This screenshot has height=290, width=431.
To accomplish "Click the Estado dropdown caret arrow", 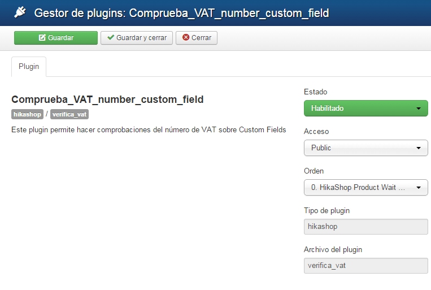I will click(x=418, y=109).
